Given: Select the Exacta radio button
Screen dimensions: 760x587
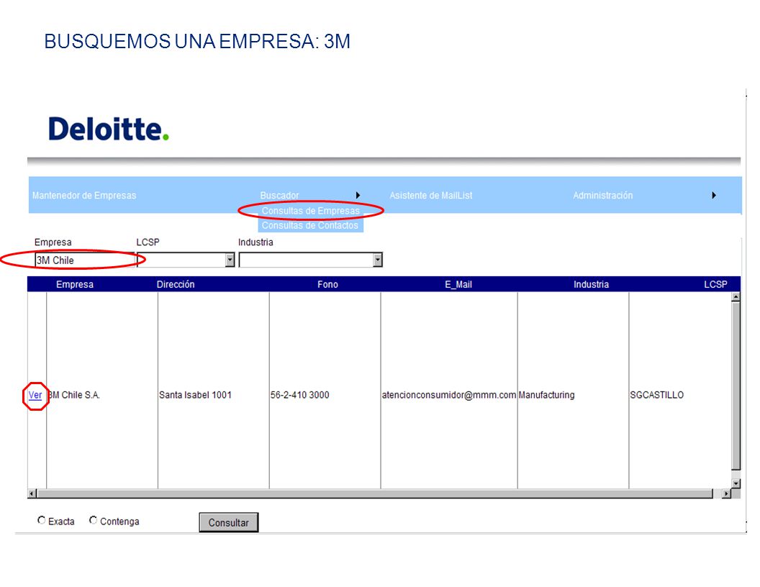Looking at the screenshot, I should pos(41,520).
